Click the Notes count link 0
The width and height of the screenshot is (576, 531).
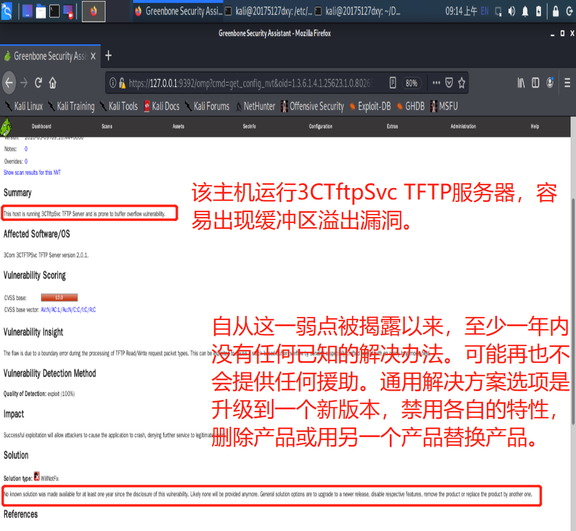26,149
